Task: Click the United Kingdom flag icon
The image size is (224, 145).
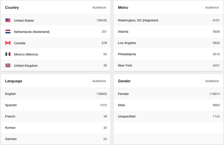Action: coord(8,66)
